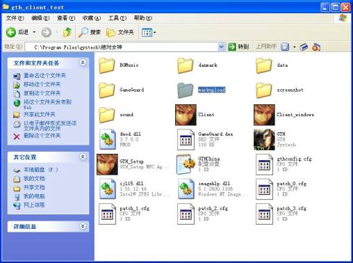
Task: Open the 工具(T) menu
Action: click(x=117, y=18)
